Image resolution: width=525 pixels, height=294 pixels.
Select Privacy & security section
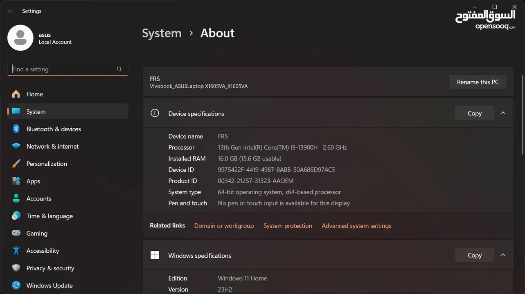(68, 268)
